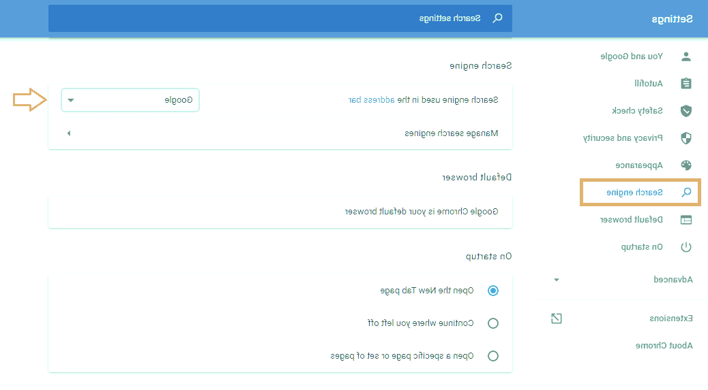Select Continue where you left off
708x390 pixels.
pyautogui.click(x=493, y=323)
